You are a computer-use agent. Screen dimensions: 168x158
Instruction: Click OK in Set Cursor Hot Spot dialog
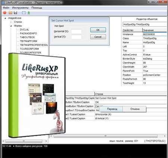(98, 30)
